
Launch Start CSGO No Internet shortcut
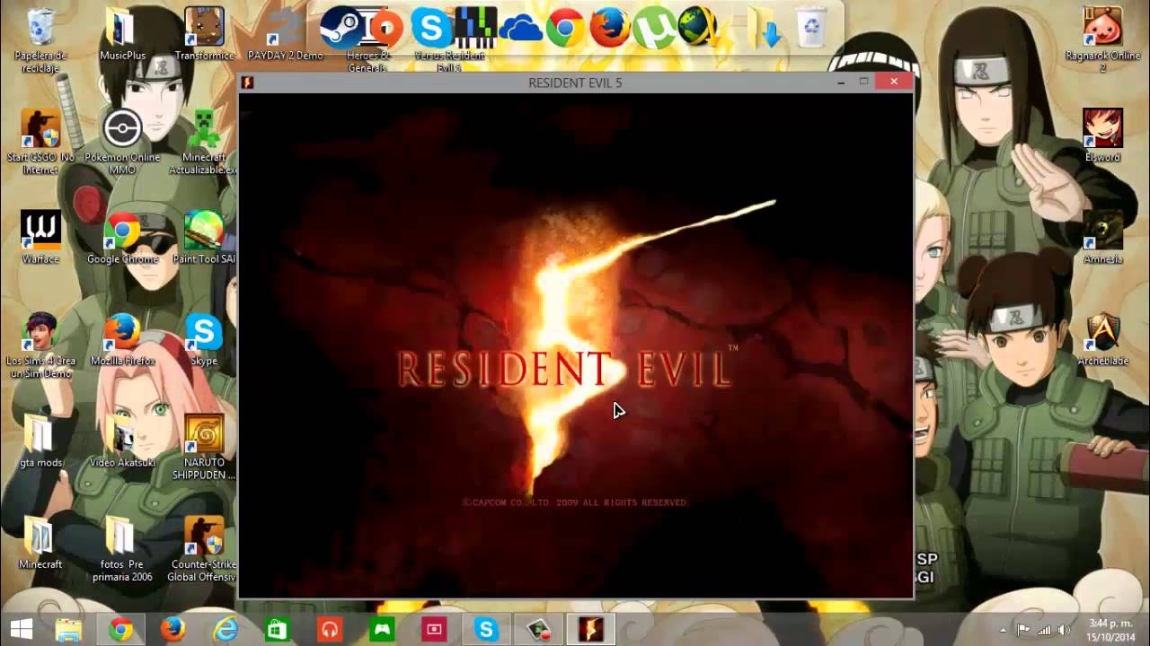40,142
